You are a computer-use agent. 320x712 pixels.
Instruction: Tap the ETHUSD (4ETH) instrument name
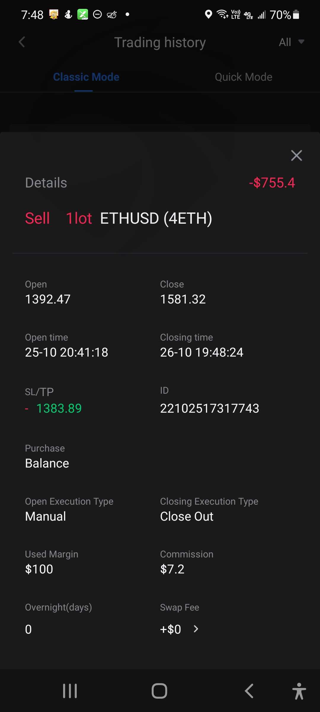(156, 219)
